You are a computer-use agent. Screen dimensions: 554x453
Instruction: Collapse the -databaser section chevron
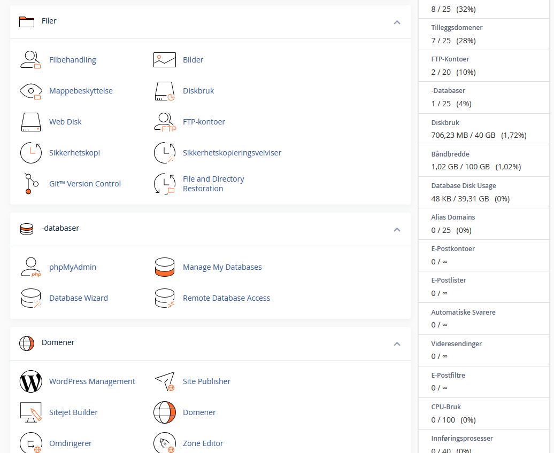(x=397, y=229)
